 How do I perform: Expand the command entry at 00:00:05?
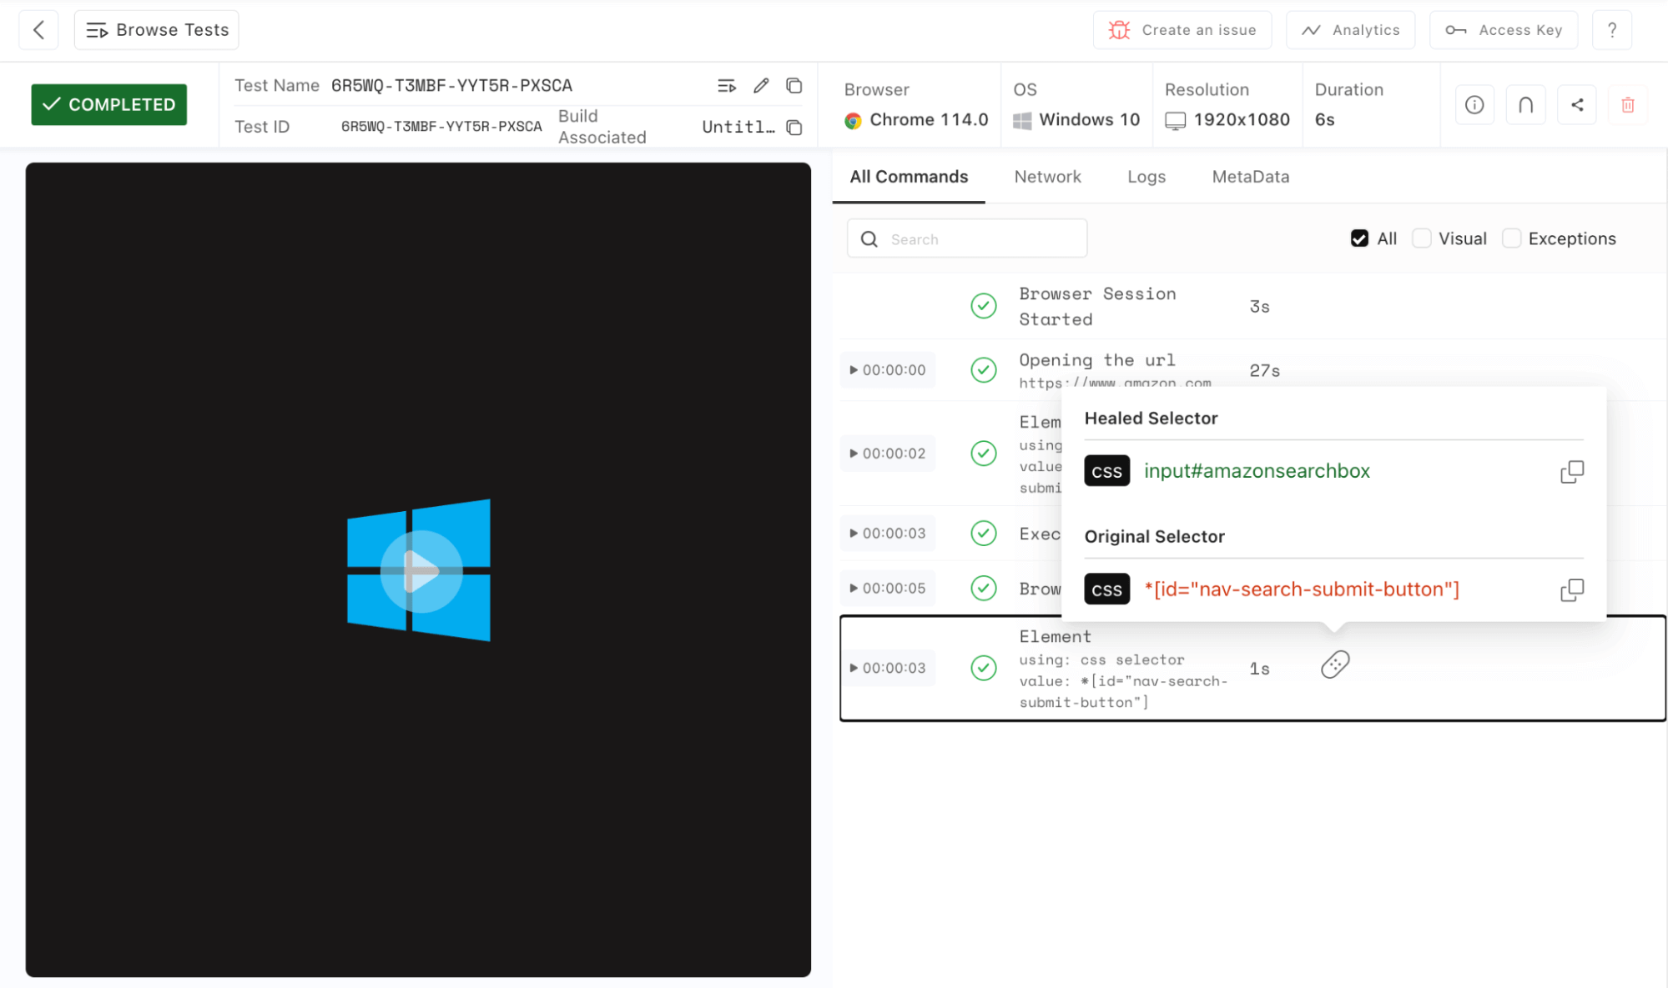pyautogui.click(x=854, y=588)
